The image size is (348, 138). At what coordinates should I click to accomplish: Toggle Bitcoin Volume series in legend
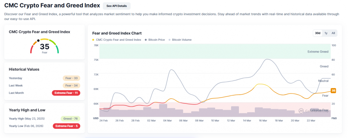(181, 40)
